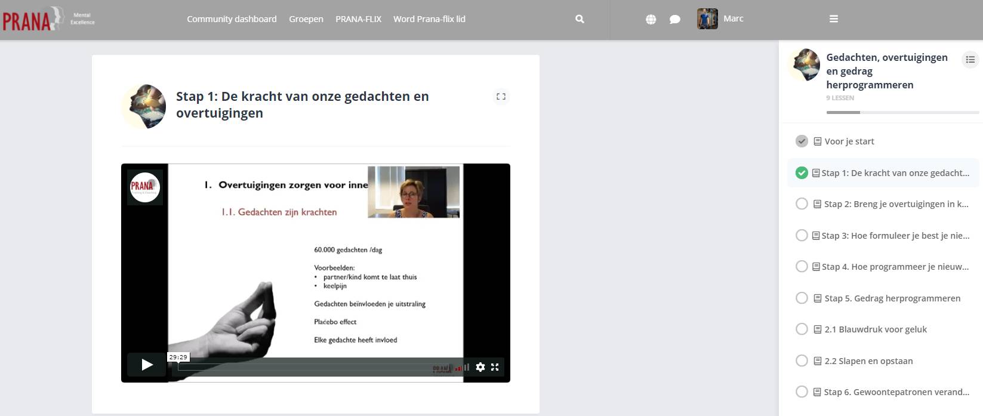Screen dimensions: 983x416
Task: Click the lesson fullscreen expand icon
Action: click(x=501, y=97)
